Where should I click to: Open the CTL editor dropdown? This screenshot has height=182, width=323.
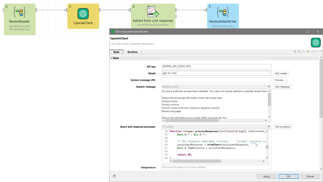point(269,127)
